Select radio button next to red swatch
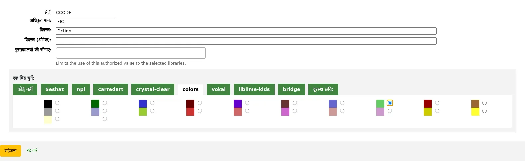The width and height of the screenshot is (525, 161). 200,111
